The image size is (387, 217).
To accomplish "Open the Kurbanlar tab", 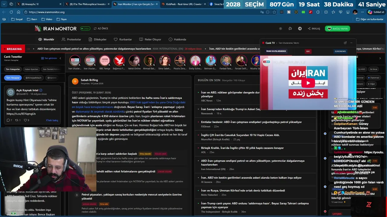I will click(x=123, y=39).
